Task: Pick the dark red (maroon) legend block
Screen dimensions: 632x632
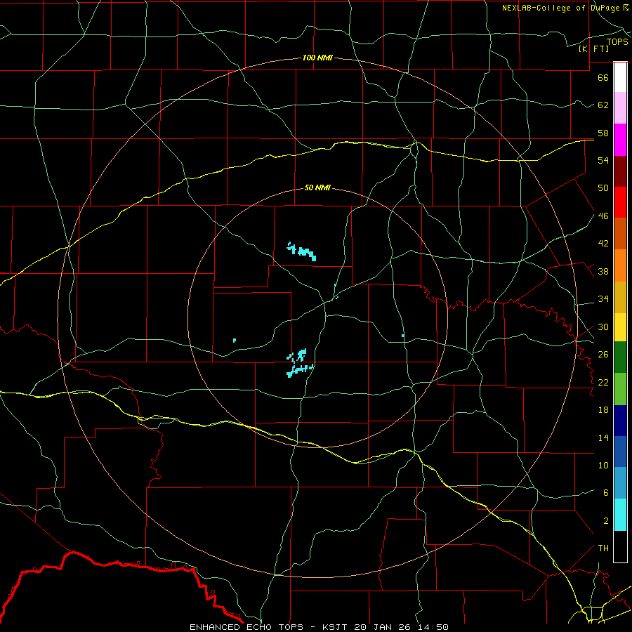Action: [x=620, y=171]
